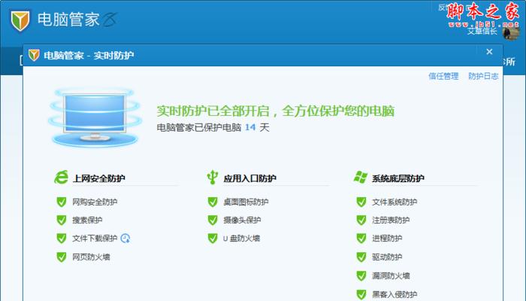Click the glowing computer monitor illustration
Image resolution: width=526 pixels, height=301 pixels.
pyautogui.click(x=95, y=117)
